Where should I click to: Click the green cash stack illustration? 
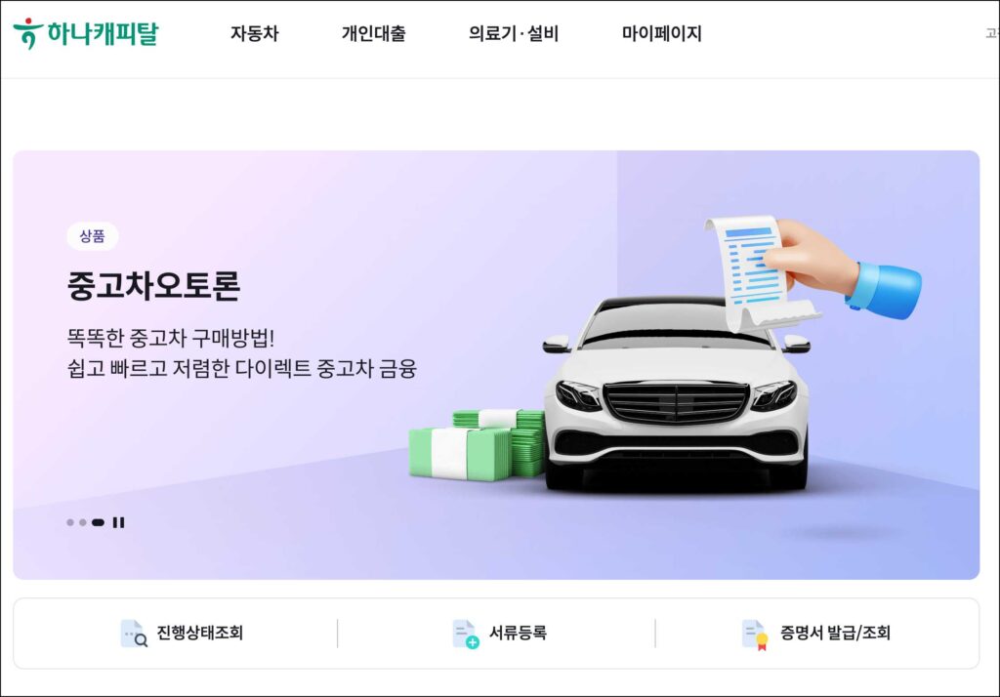477,444
